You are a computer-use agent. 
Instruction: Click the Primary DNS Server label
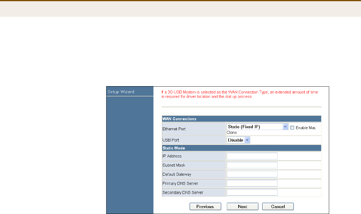click(180, 183)
